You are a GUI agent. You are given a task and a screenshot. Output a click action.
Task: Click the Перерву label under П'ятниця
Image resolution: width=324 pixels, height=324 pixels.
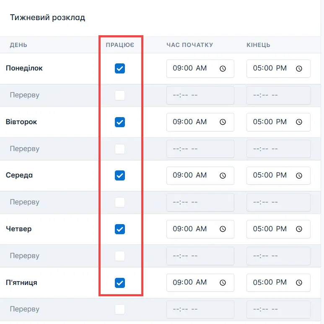(25, 309)
